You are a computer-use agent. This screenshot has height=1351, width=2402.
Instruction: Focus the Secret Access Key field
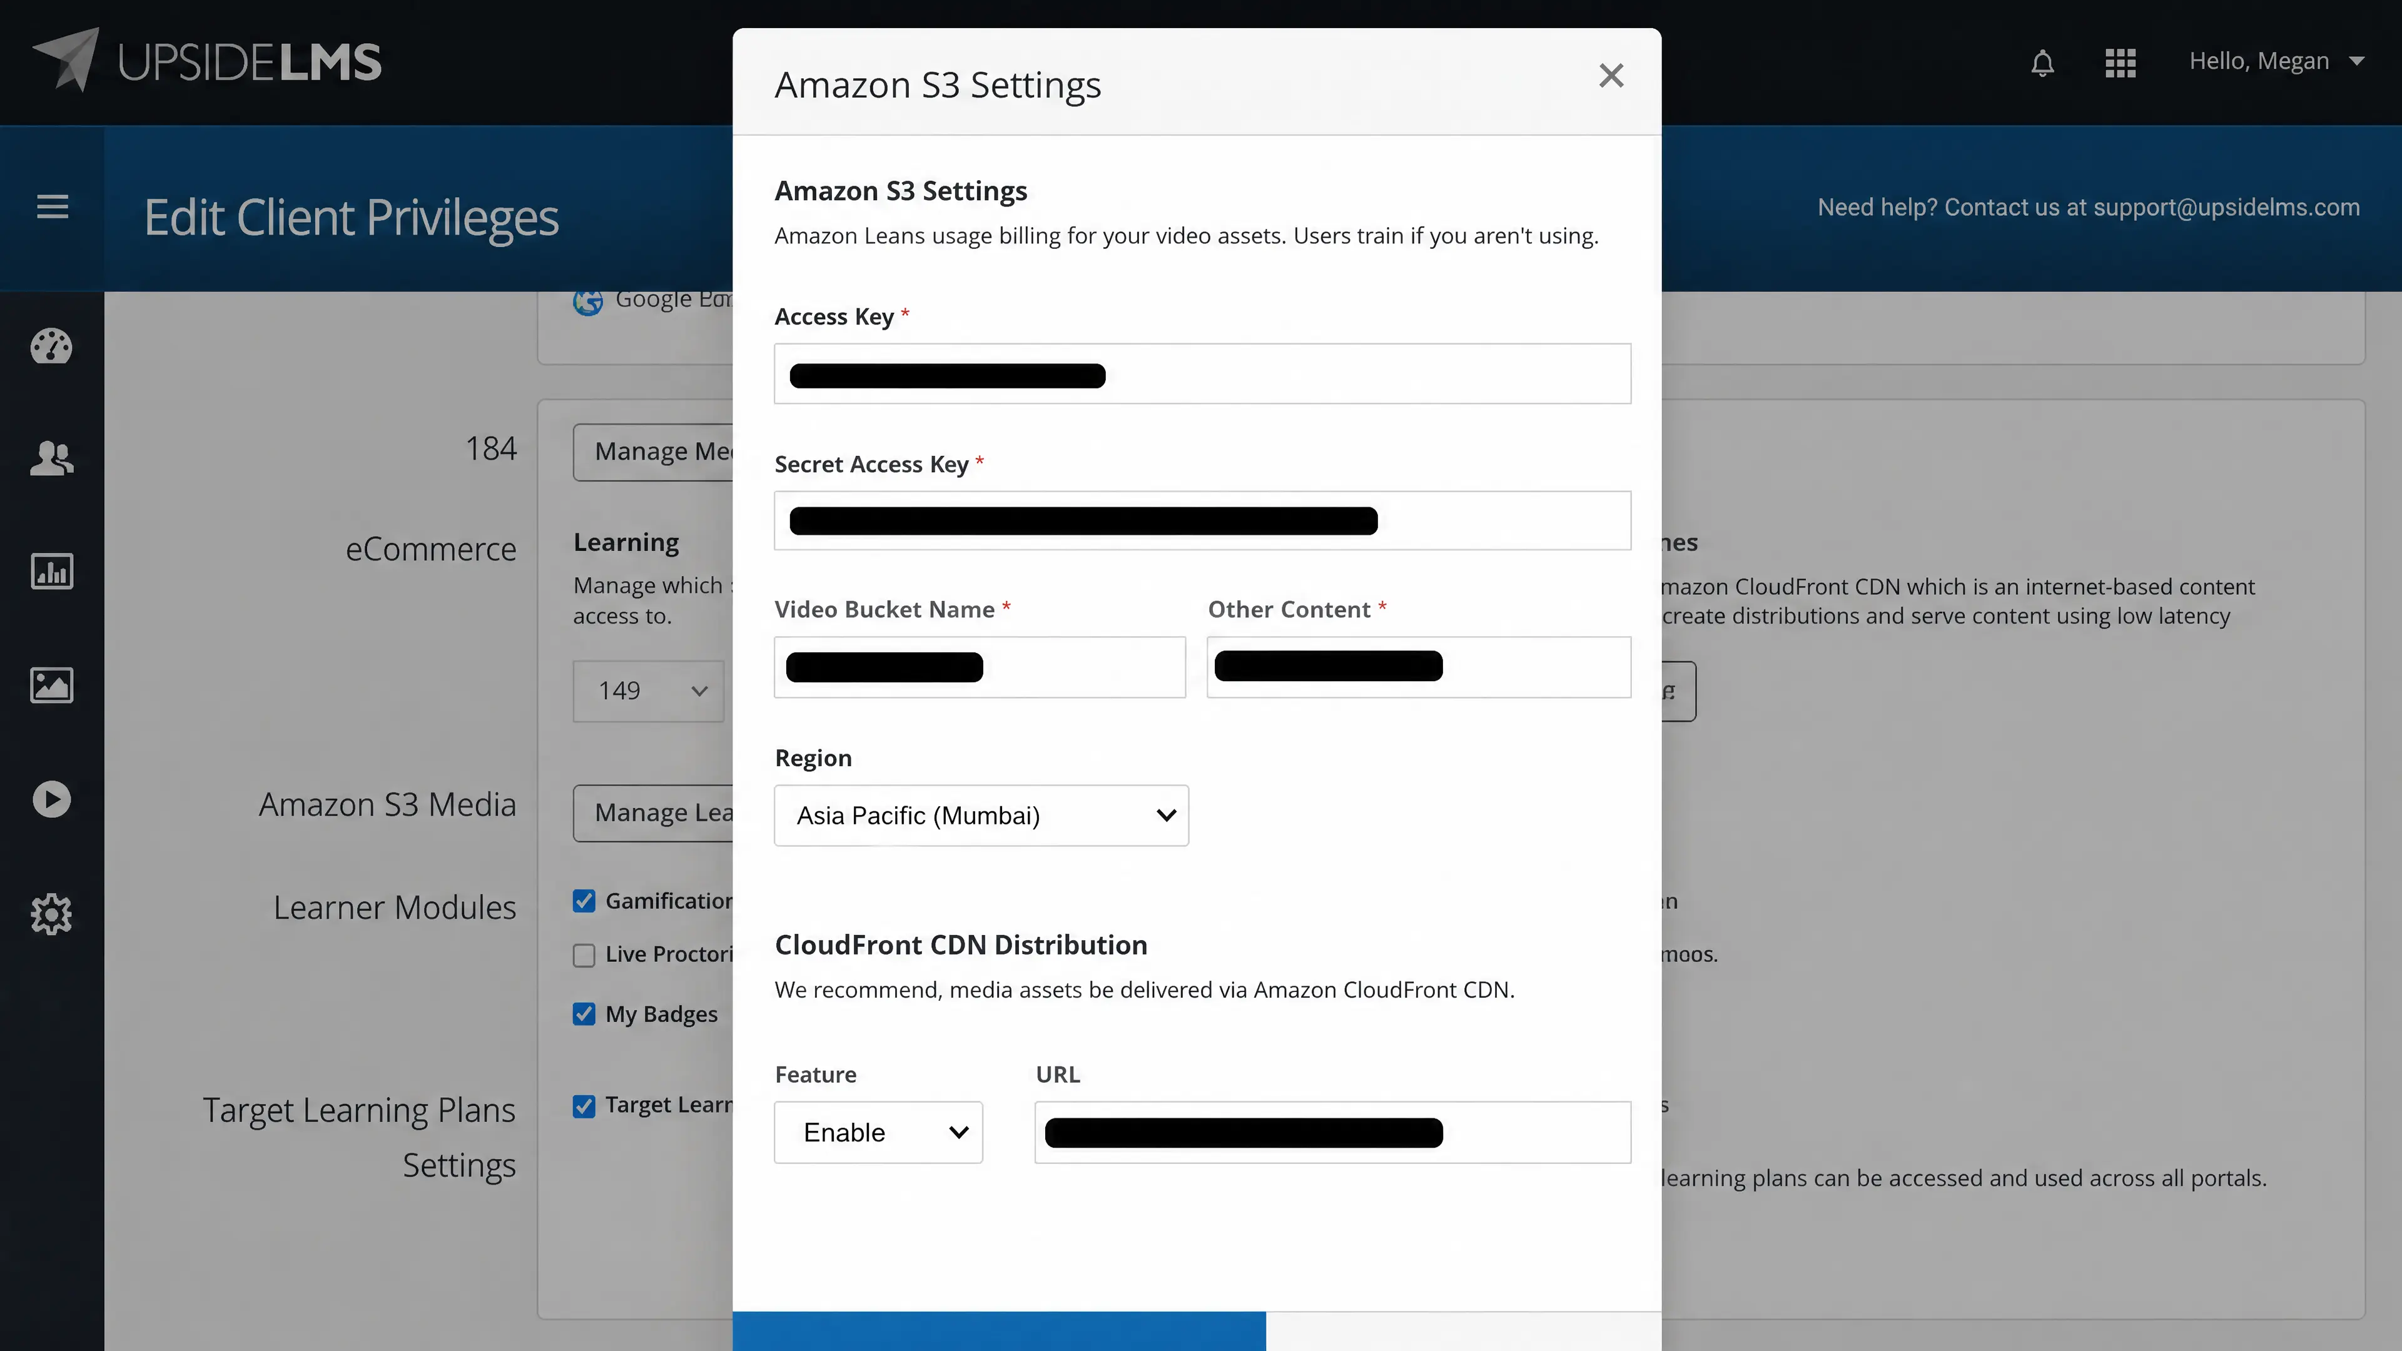pyautogui.click(x=1202, y=520)
